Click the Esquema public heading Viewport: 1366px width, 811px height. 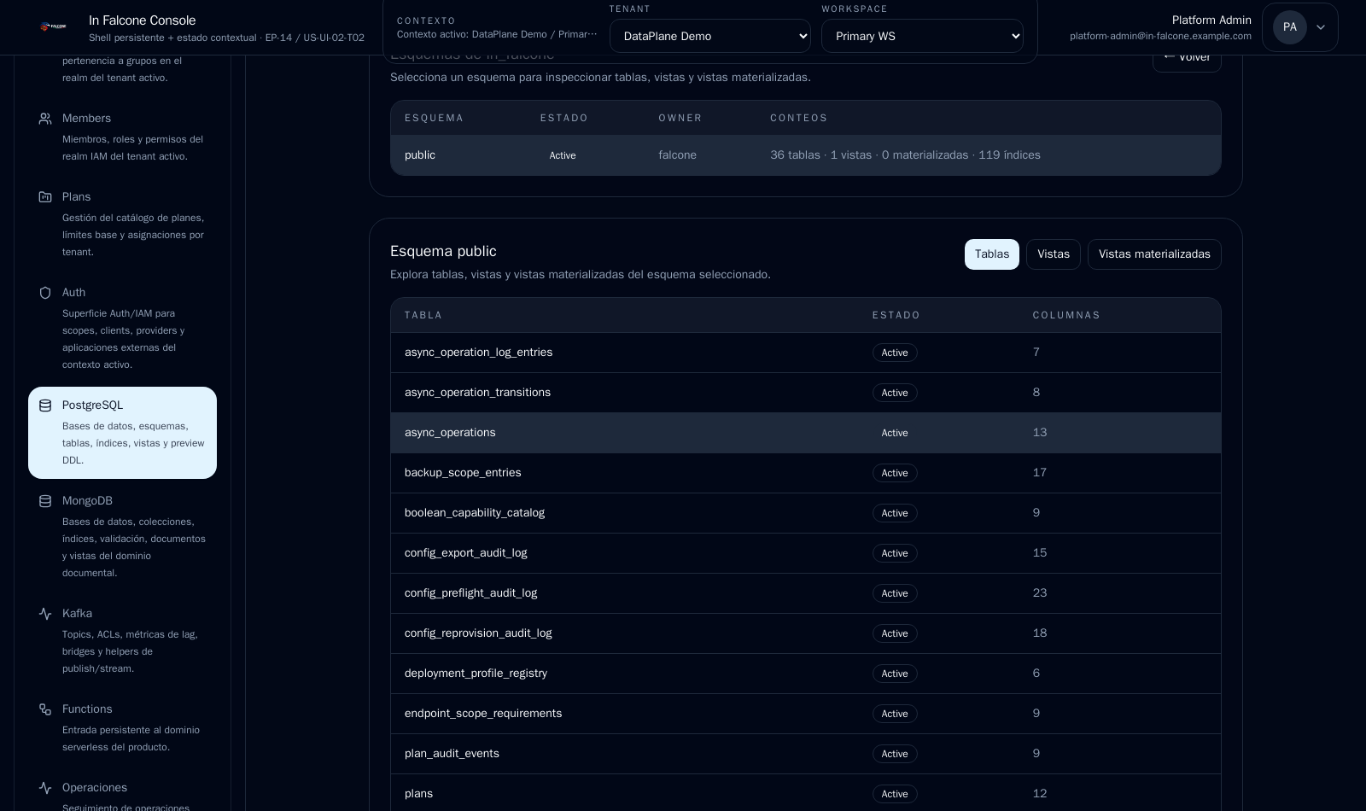coord(443,252)
